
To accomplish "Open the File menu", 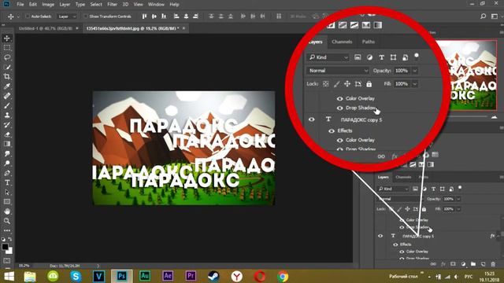I will click(x=20, y=5).
